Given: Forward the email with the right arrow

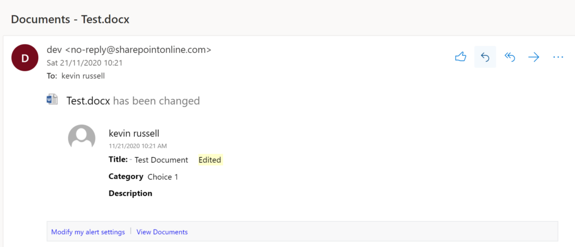Looking at the screenshot, I should click(533, 57).
